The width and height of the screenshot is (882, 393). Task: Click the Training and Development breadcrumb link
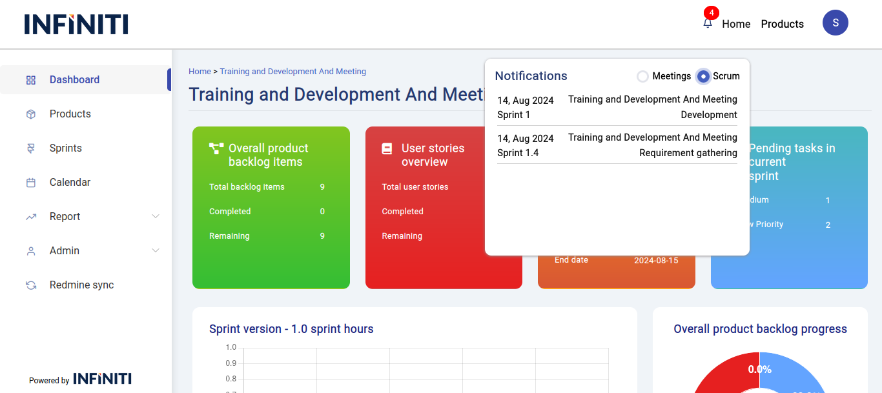tap(292, 72)
